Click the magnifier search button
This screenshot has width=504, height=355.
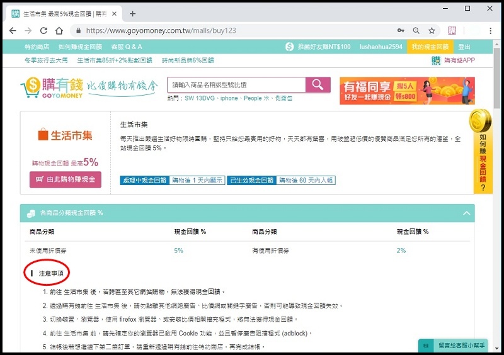pos(318,85)
